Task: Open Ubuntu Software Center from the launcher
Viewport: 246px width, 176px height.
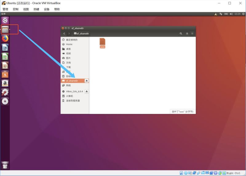Action: click(5, 74)
